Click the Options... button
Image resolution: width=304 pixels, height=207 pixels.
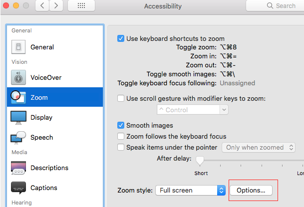click(x=254, y=190)
